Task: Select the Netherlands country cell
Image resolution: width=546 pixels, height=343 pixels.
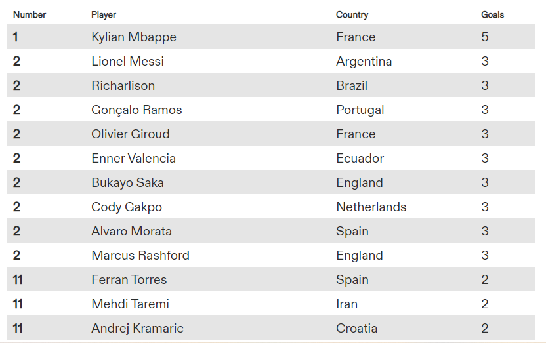Action: point(371,207)
